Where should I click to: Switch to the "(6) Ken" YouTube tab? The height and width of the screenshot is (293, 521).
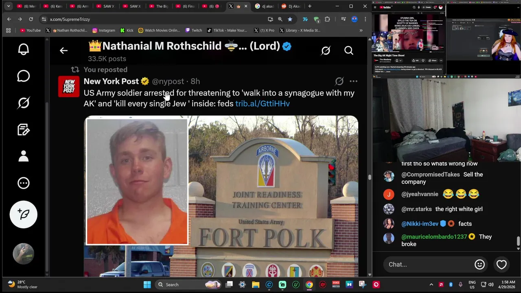tap(53, 6)
